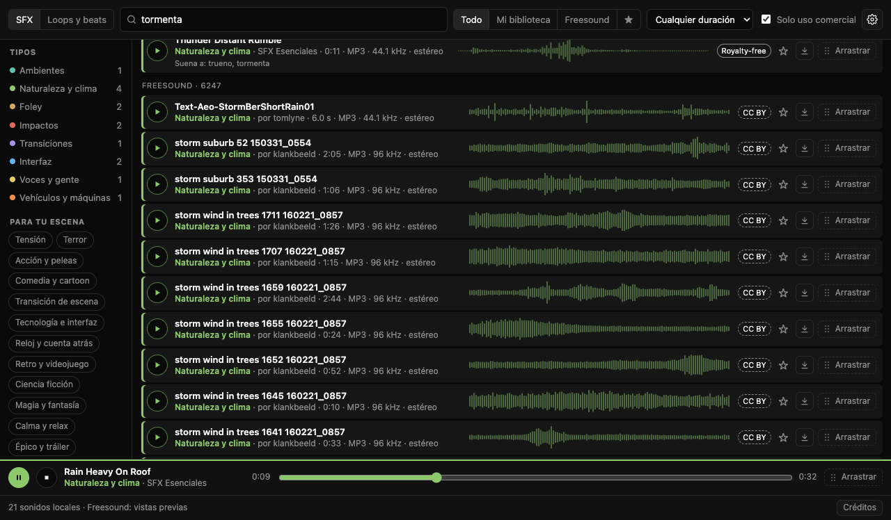Filter by Vehículos y máquinas type
This screenshot has width=891, height=520.
pyautogui.click(x=65, y=197)
